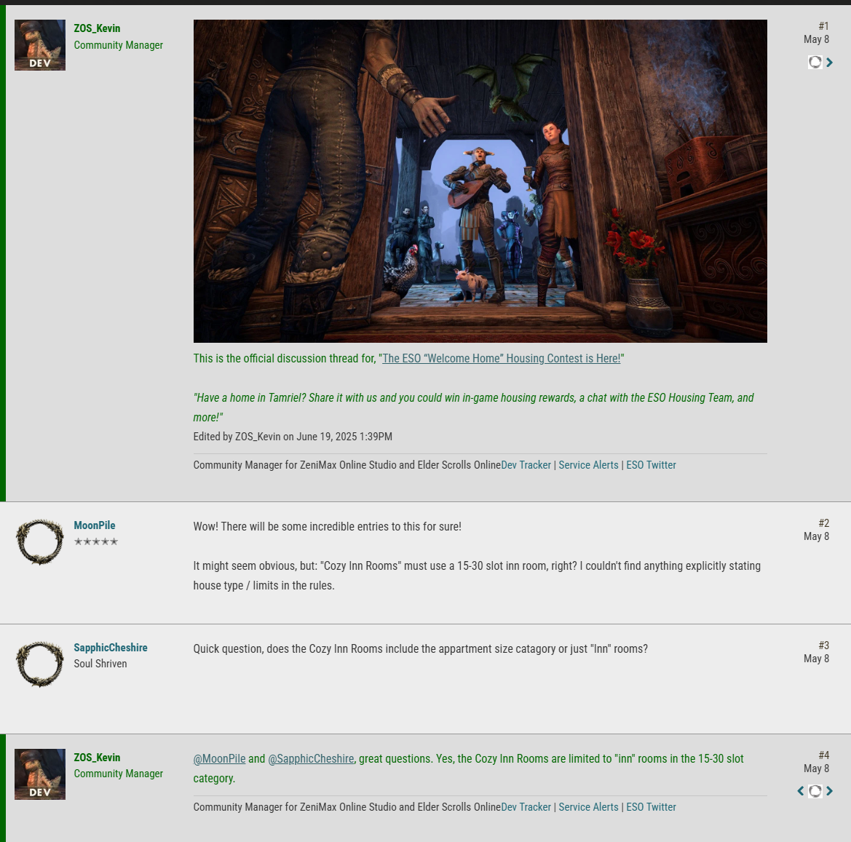The image size is (851, 842).
Task: Open Service Alerts link in post #1 signature
Action: click(x=588, y=465)
